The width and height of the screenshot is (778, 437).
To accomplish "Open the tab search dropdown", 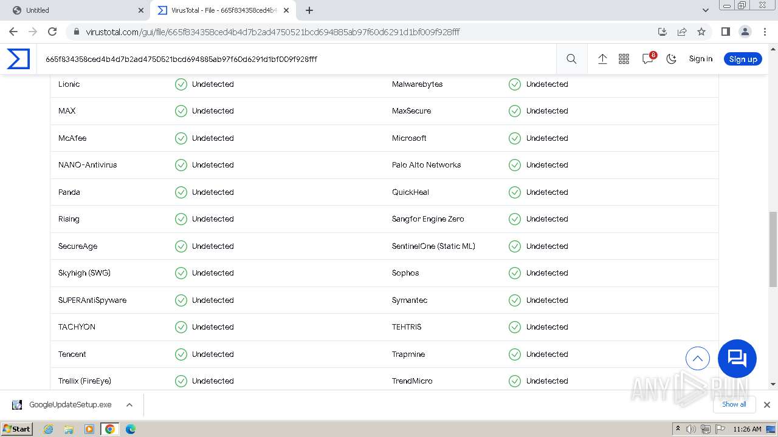I will point(705,10).
